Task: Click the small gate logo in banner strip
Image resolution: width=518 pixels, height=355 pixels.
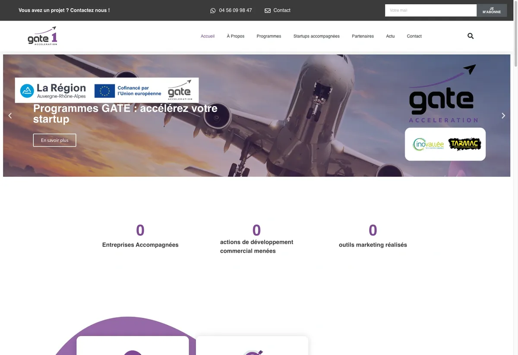Action: click(180, 90)
